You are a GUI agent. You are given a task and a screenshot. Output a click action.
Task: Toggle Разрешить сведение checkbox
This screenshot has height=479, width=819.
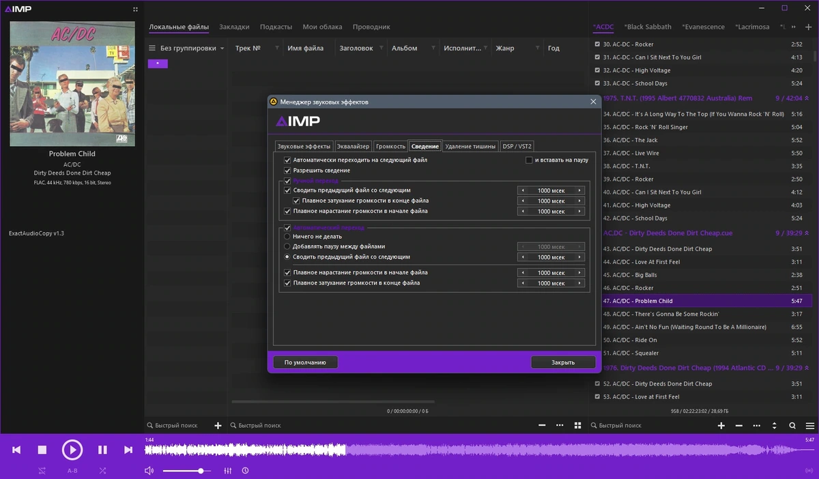[x=287, y=170]
